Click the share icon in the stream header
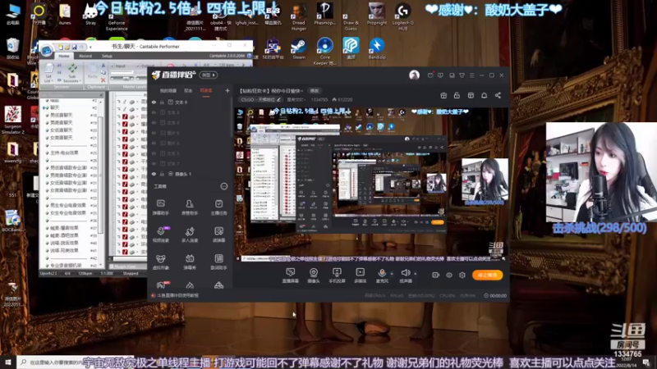This screenshot has height=369, width=657. (x=498, y=95)
